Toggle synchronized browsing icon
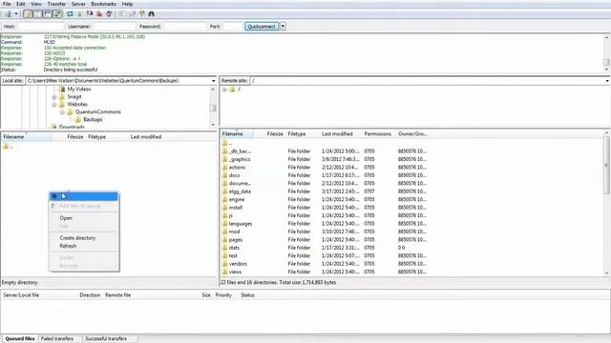This screenshot has height=343, width=611. pyautogui.click(x=142, y=14)
